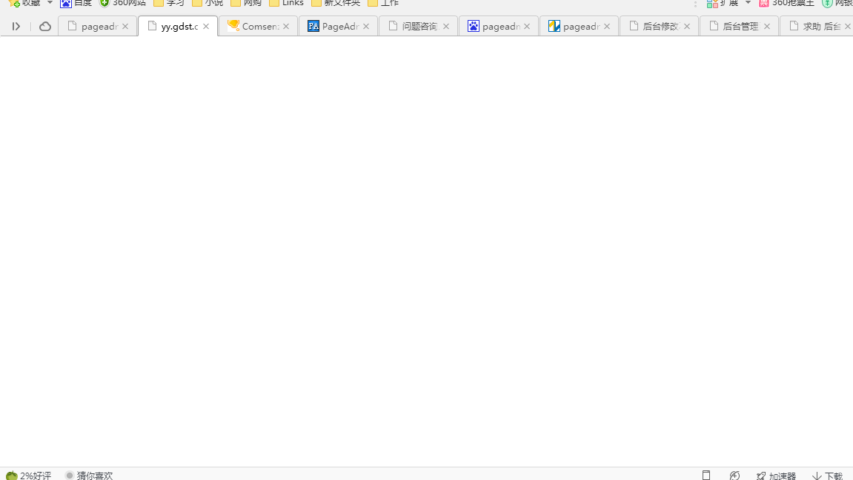Click the leaf icon next to 加速器
This screenshot has width=853, height=480.
(734, 476)
